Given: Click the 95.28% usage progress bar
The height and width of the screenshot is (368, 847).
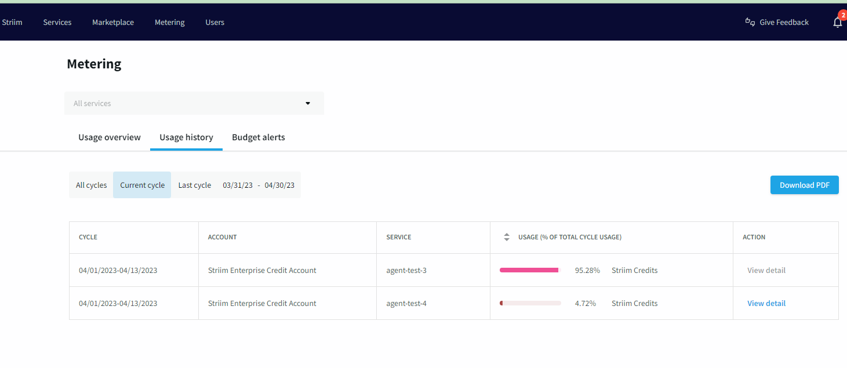Looking at the screenshot, I should [530, 270].
